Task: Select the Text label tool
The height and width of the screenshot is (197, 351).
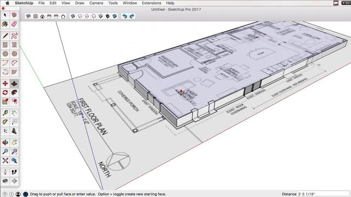Action: 14,122
